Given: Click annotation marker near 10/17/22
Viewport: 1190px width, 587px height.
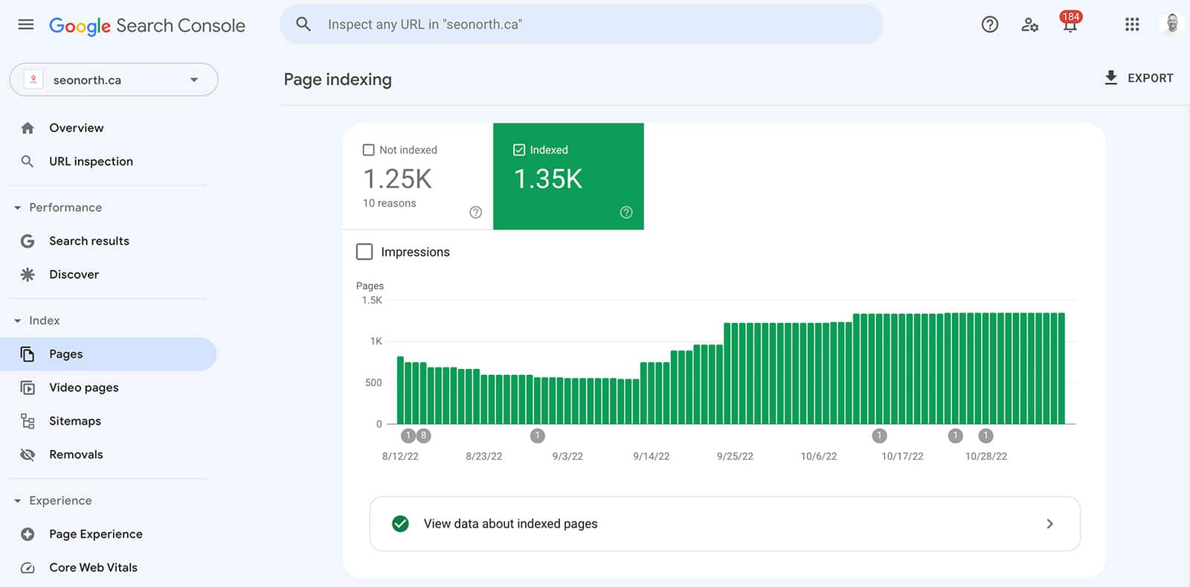Looking at the screenshot, I should coord(880,435).
